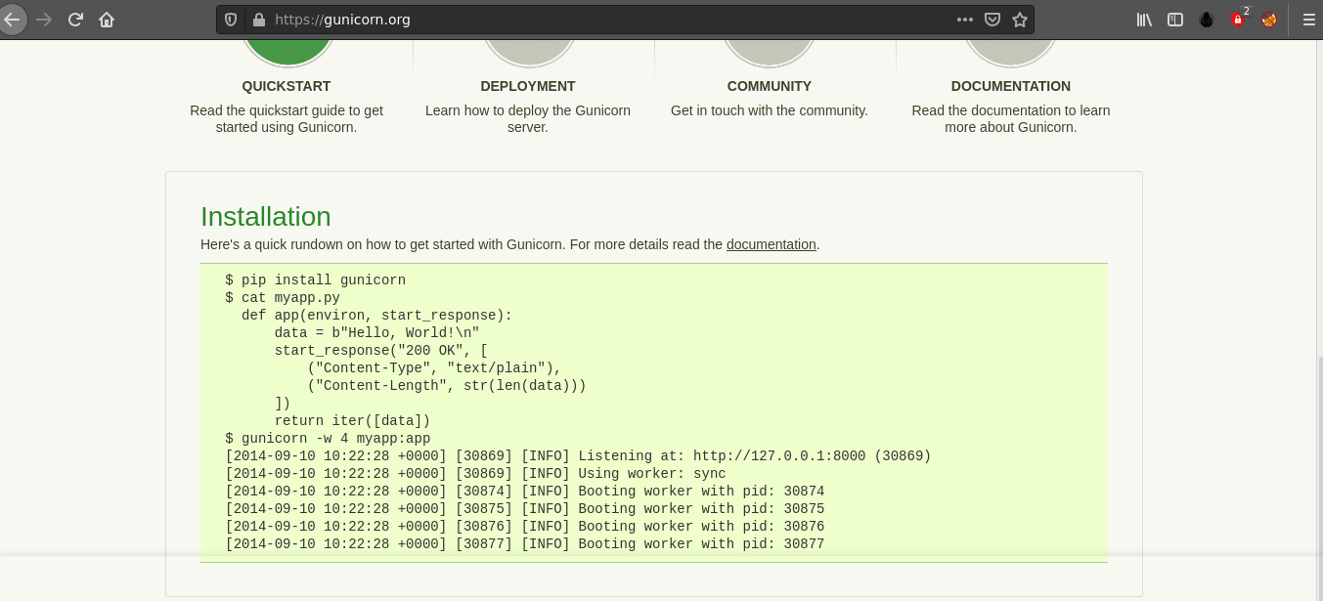
Task: Open tracking protection shield in address bar
Action: [232, 20]
